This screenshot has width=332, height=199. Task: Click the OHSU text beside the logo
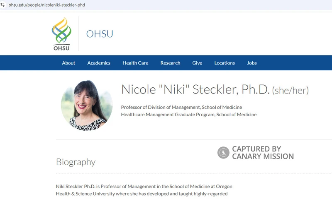(x=100, y=34)
